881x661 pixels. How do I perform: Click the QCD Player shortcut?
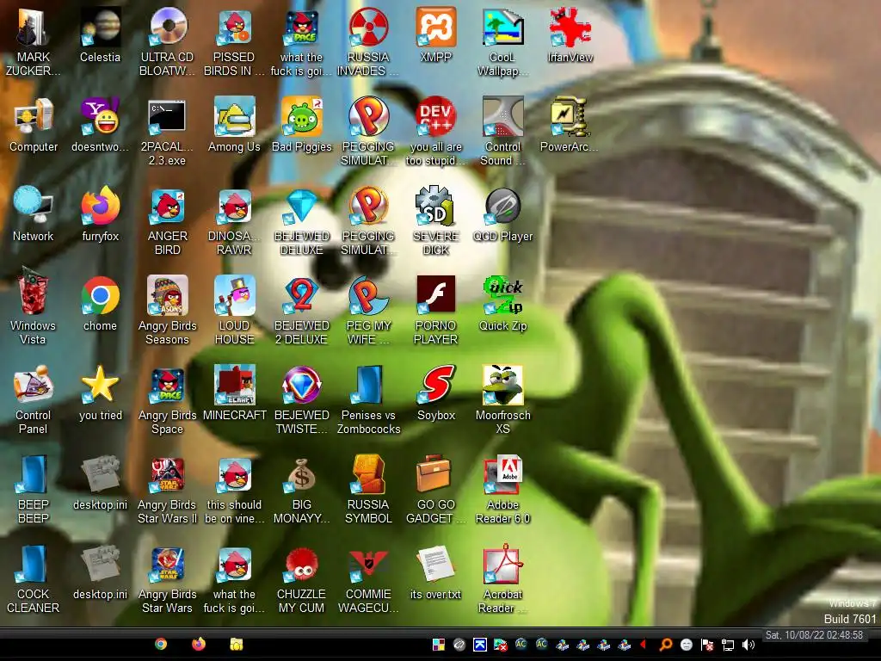[502, 214]
